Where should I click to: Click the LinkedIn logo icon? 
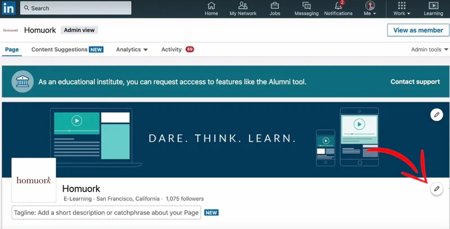pos(8,8)
